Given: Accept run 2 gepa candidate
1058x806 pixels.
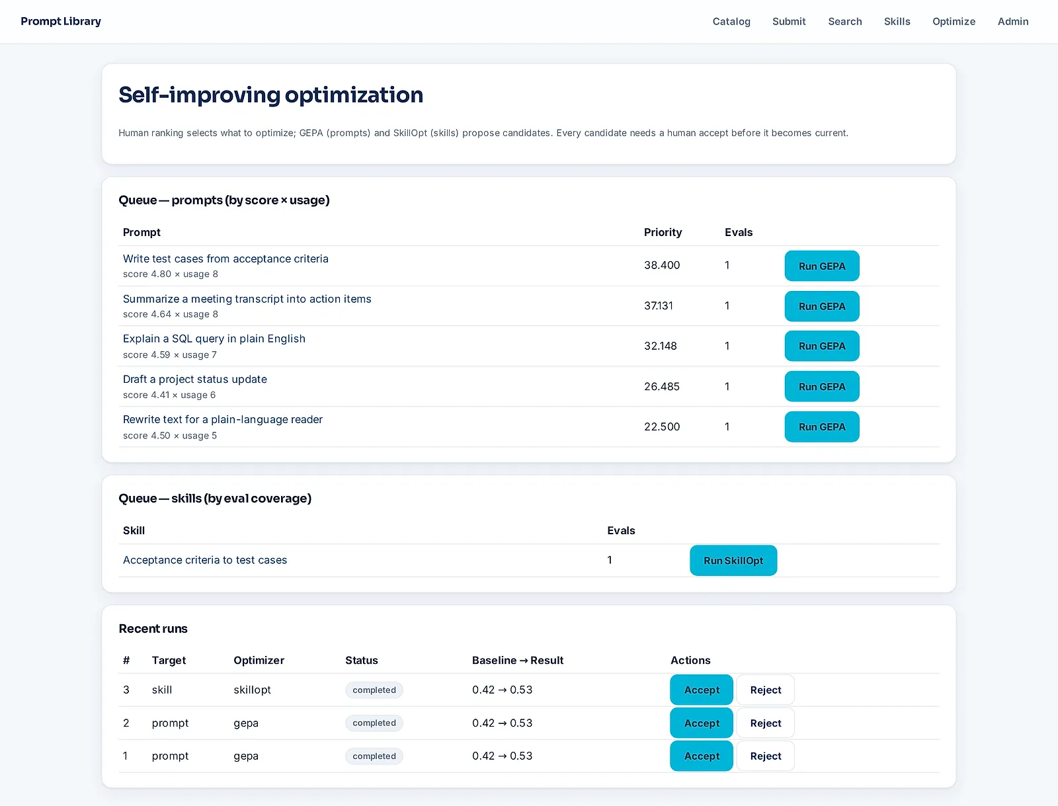Looking at the screenshot, I should pyautogui.click(x=702, y=723).
